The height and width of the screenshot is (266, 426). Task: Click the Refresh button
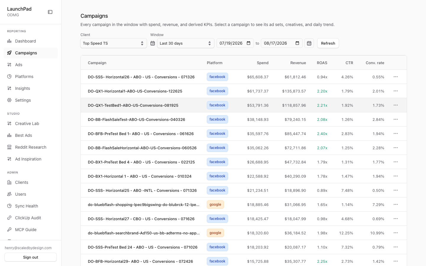[328, 43]
